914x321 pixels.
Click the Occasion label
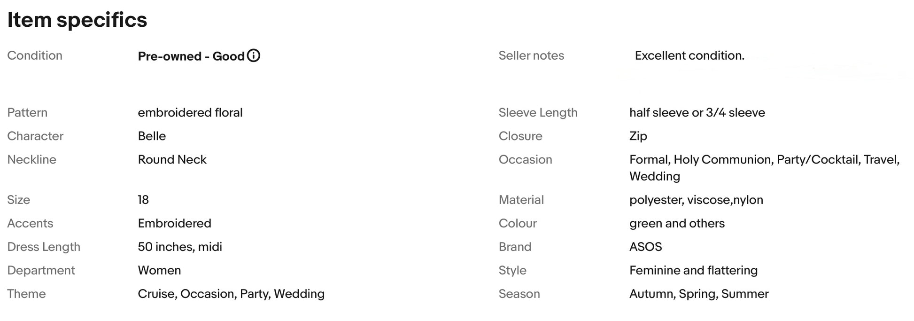[525, 159]
